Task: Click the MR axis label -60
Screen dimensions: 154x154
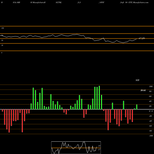Action: click(x=150, y=126)
